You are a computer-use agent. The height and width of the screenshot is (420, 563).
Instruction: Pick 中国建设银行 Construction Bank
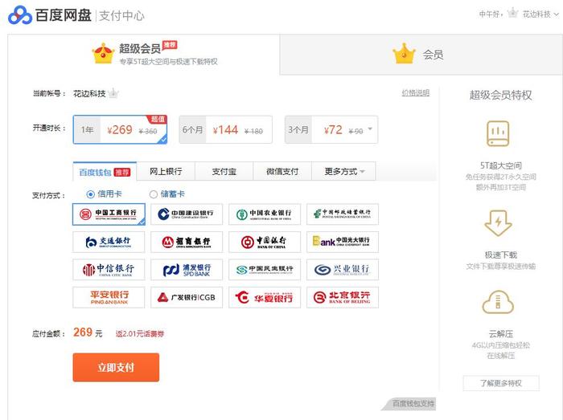[187, 214]
